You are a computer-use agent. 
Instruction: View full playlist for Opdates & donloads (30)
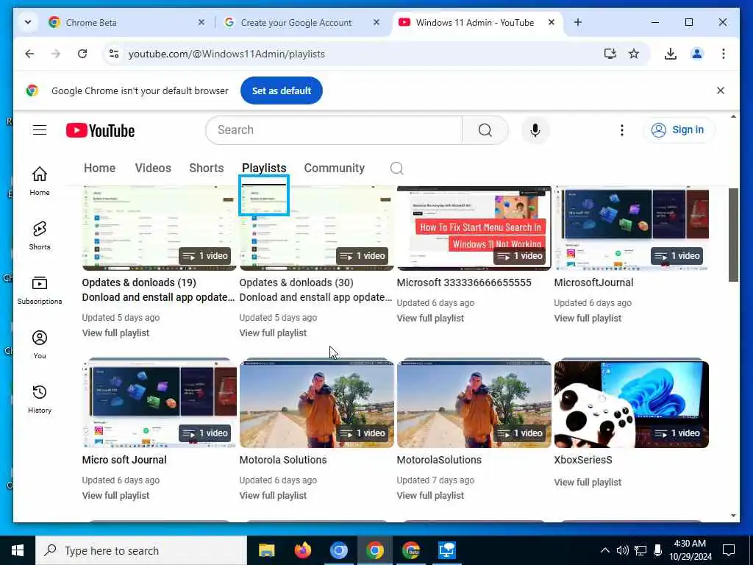click(x=273, y=333)
